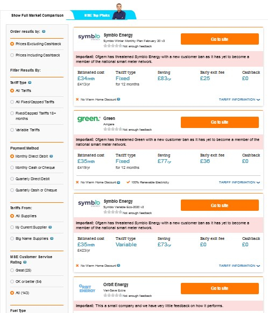Expand Tariff Information for Green Ampere tariff
268x313 pixels.
coord(239,182)
